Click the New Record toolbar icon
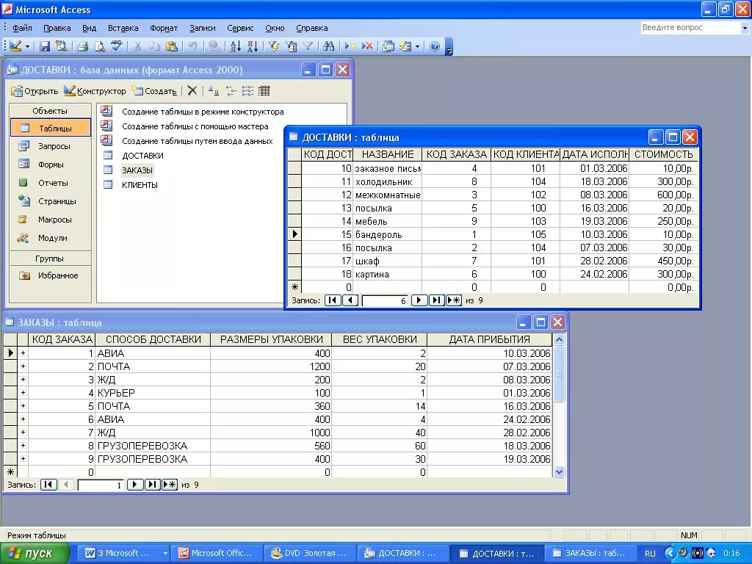This screenshot has height=564, width=752. click(x=350, y=46)
